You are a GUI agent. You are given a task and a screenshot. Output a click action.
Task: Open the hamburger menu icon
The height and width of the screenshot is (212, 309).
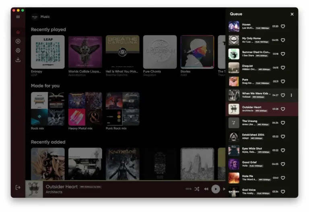tap(18, 17)
